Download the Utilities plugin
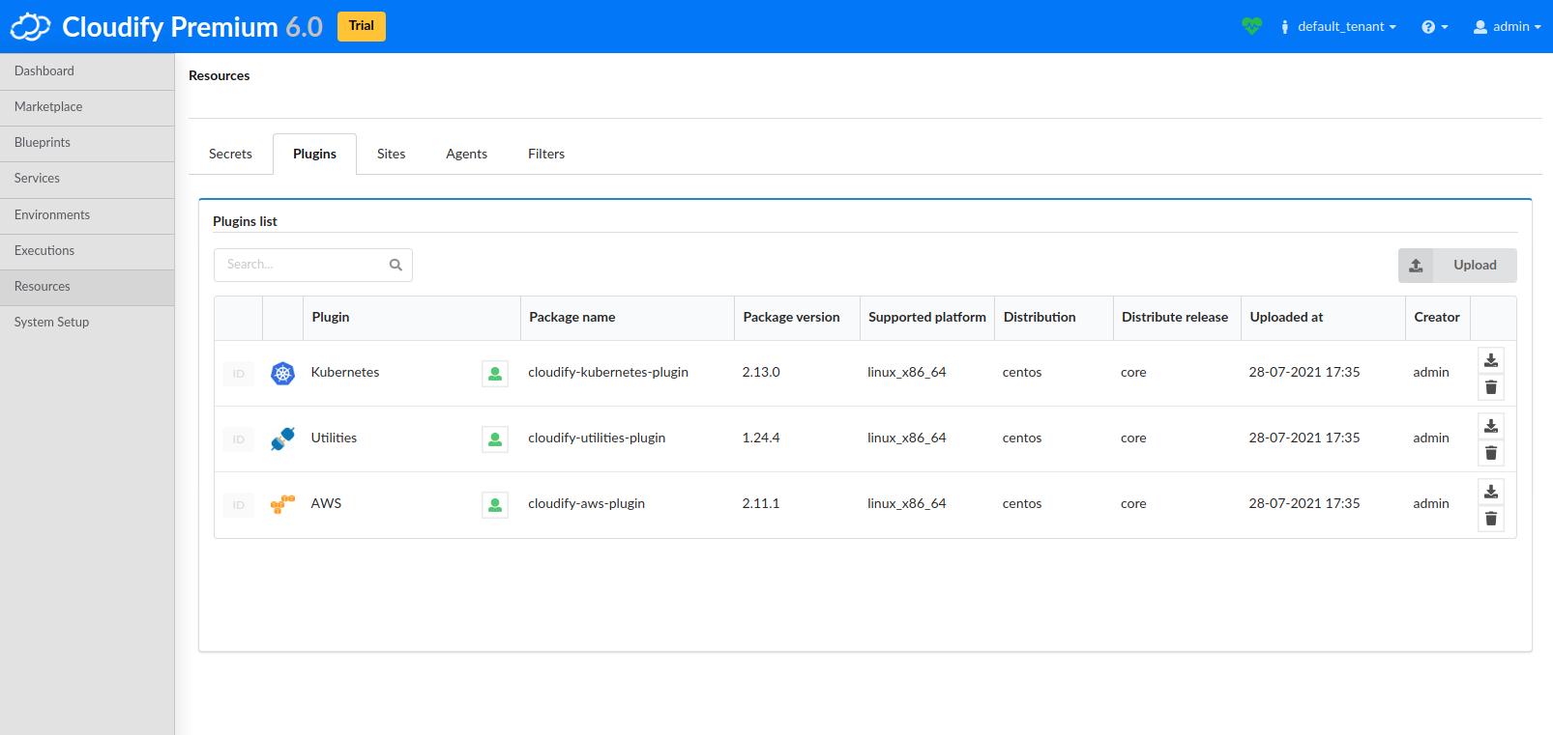The image size is (1553, 735). [1491, 426]
